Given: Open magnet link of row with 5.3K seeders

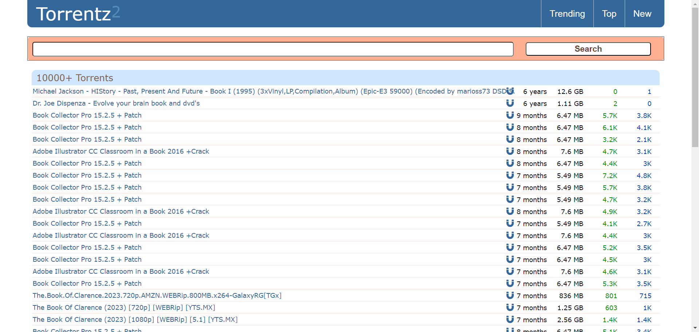Looking at the screenshot, I should (510, 283).
